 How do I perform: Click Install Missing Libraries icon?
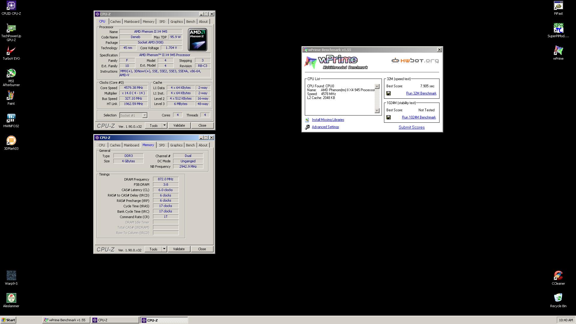[307, 120]
